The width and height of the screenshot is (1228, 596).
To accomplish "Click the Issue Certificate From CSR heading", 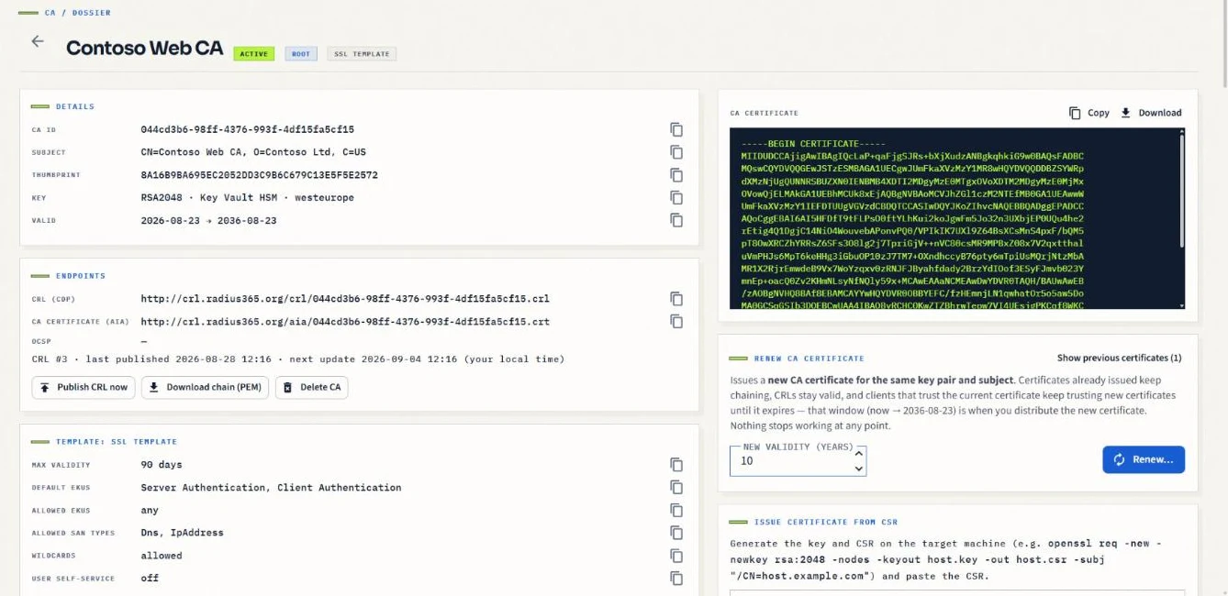I will point(826,522).
